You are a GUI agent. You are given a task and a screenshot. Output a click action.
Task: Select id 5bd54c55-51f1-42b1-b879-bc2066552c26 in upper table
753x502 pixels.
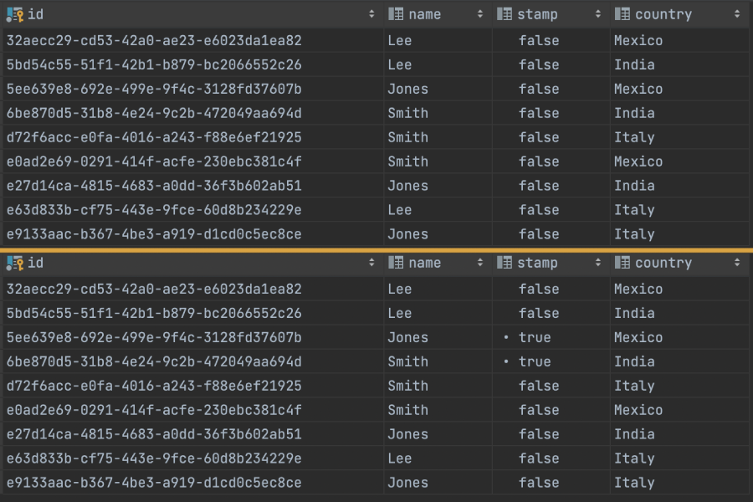point(154,65)
